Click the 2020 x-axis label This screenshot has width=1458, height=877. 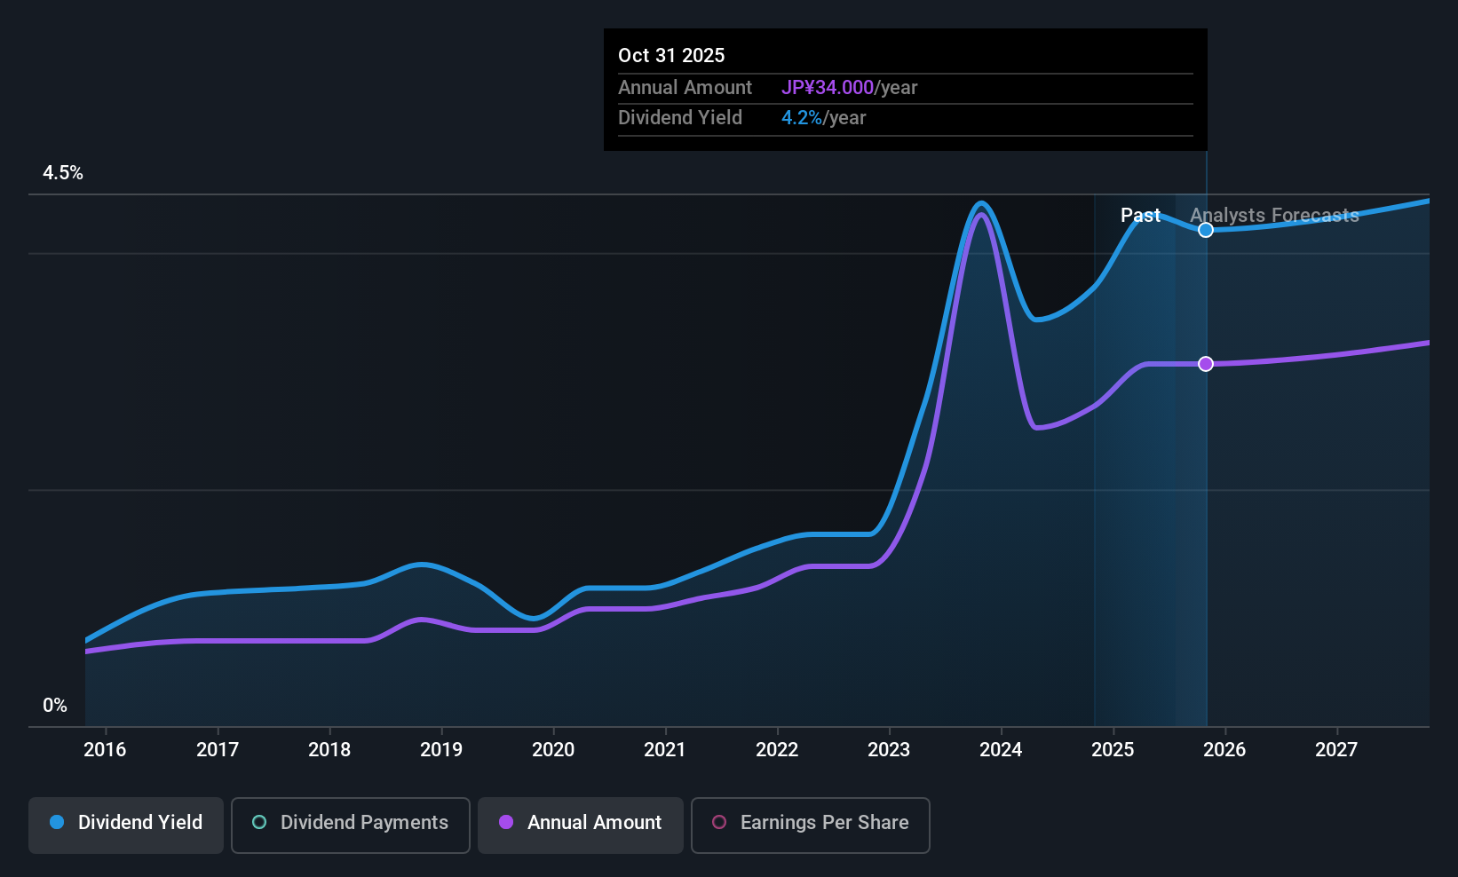pos(553,750)
